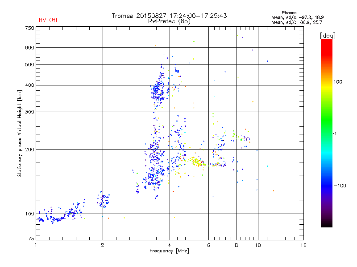
Task: Click the frequency axis label 2
Action: pos(103,245)
